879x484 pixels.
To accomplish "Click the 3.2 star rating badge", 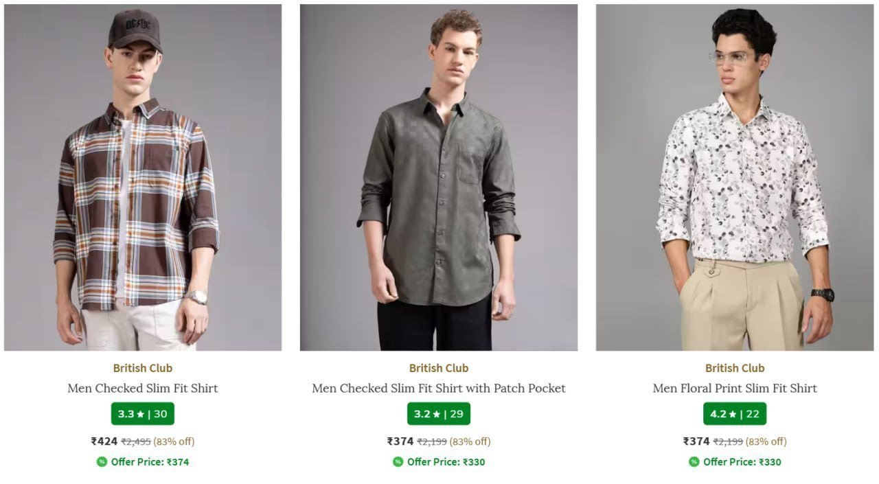I will tap(439, 414).
